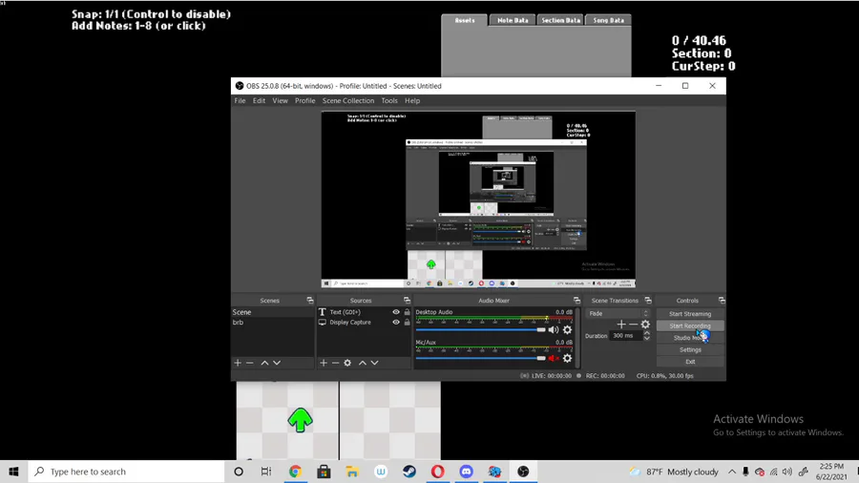This screenshot has height=483, width=859.
Task: Open Discord from the taskbar
Action: (466, 472)
